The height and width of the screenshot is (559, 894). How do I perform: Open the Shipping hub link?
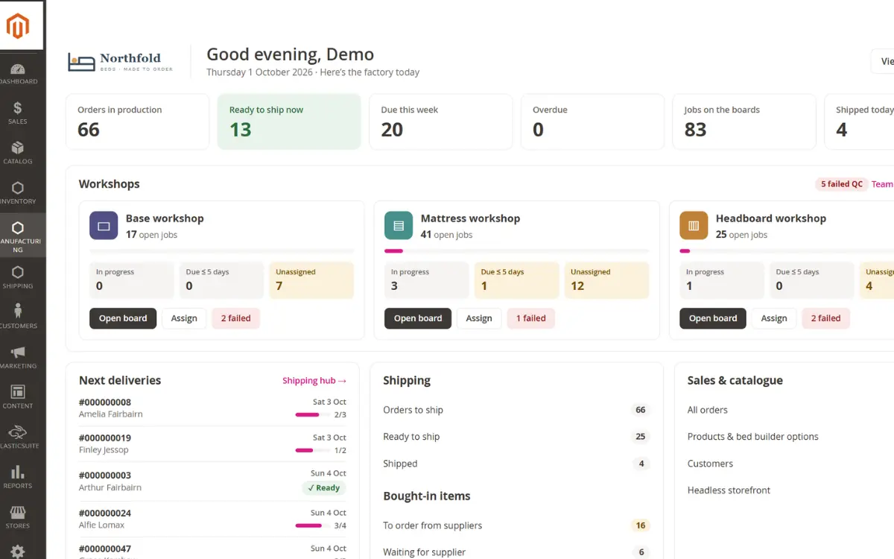coord(314,381)
